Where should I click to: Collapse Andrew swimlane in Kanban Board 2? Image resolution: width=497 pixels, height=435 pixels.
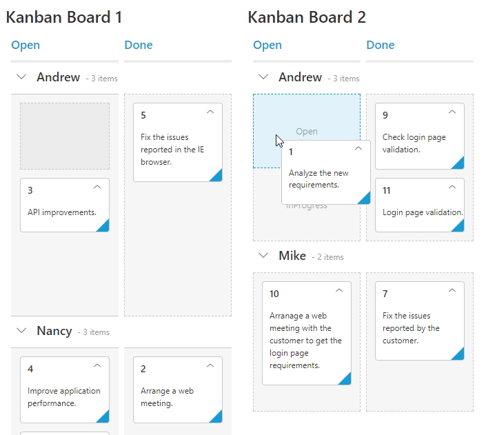coord(263,77)
